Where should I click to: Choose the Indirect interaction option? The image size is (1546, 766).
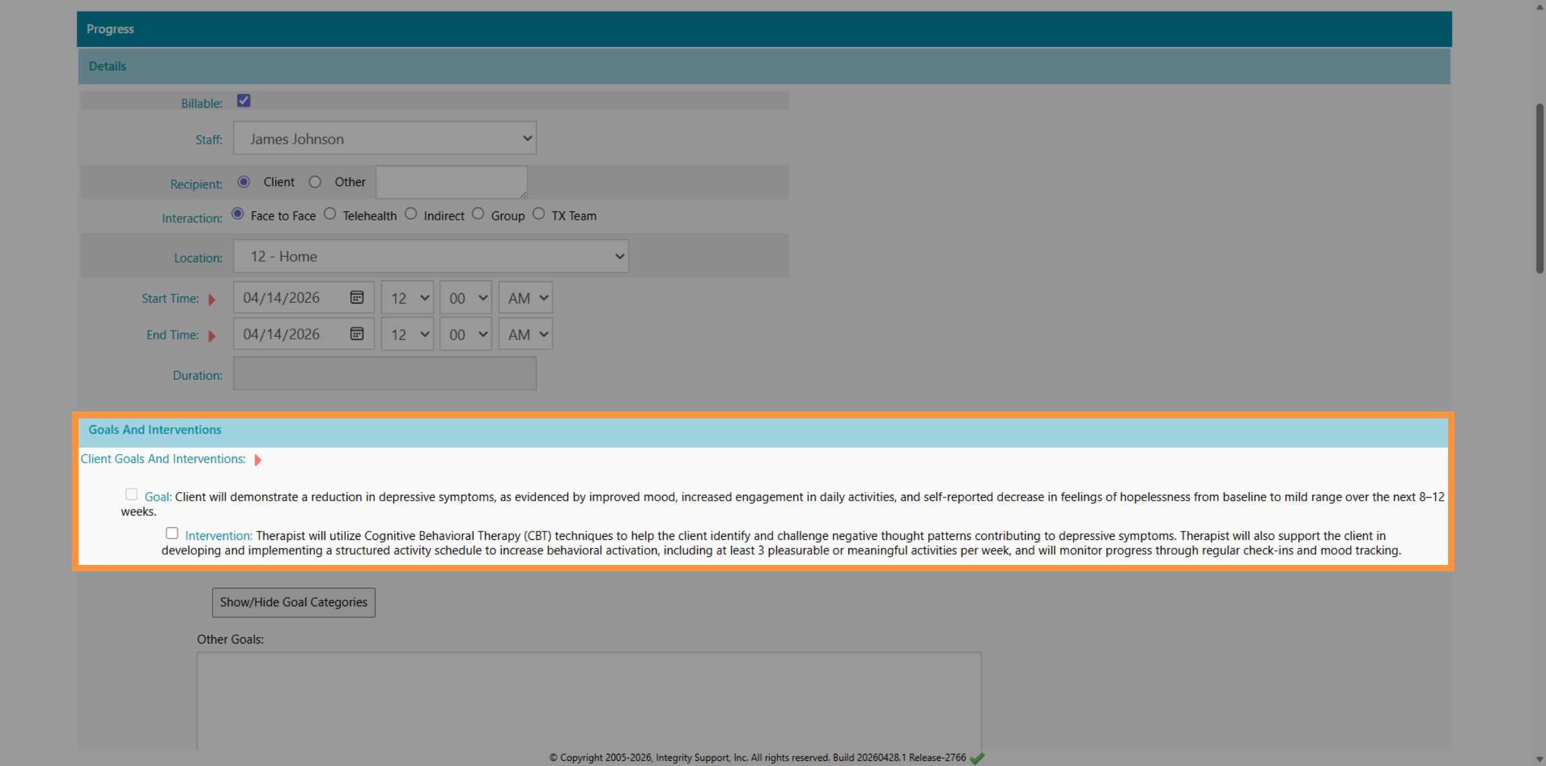411,214
